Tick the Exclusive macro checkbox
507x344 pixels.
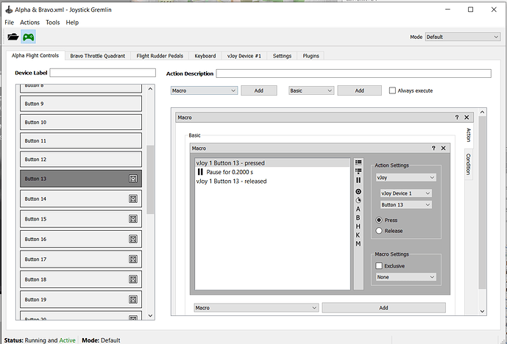[x=379, y=266]
